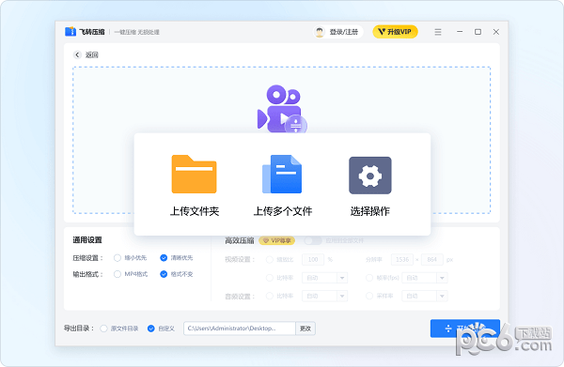Click the export directory path field
This screenshot has height=367, width=564.
(x=240, y=329)
